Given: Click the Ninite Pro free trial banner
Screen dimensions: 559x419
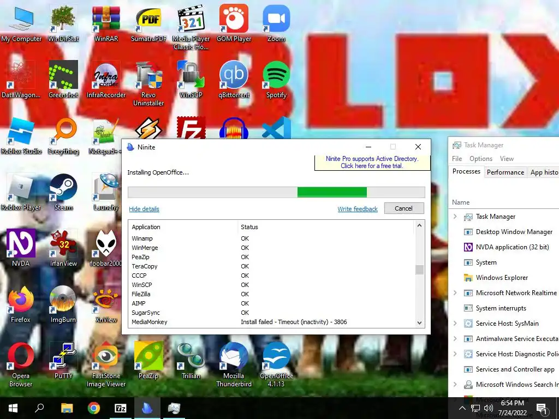Looking at the screenshot, I should (372, 163).
